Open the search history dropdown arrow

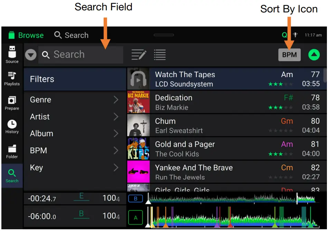tap(30, 54)
